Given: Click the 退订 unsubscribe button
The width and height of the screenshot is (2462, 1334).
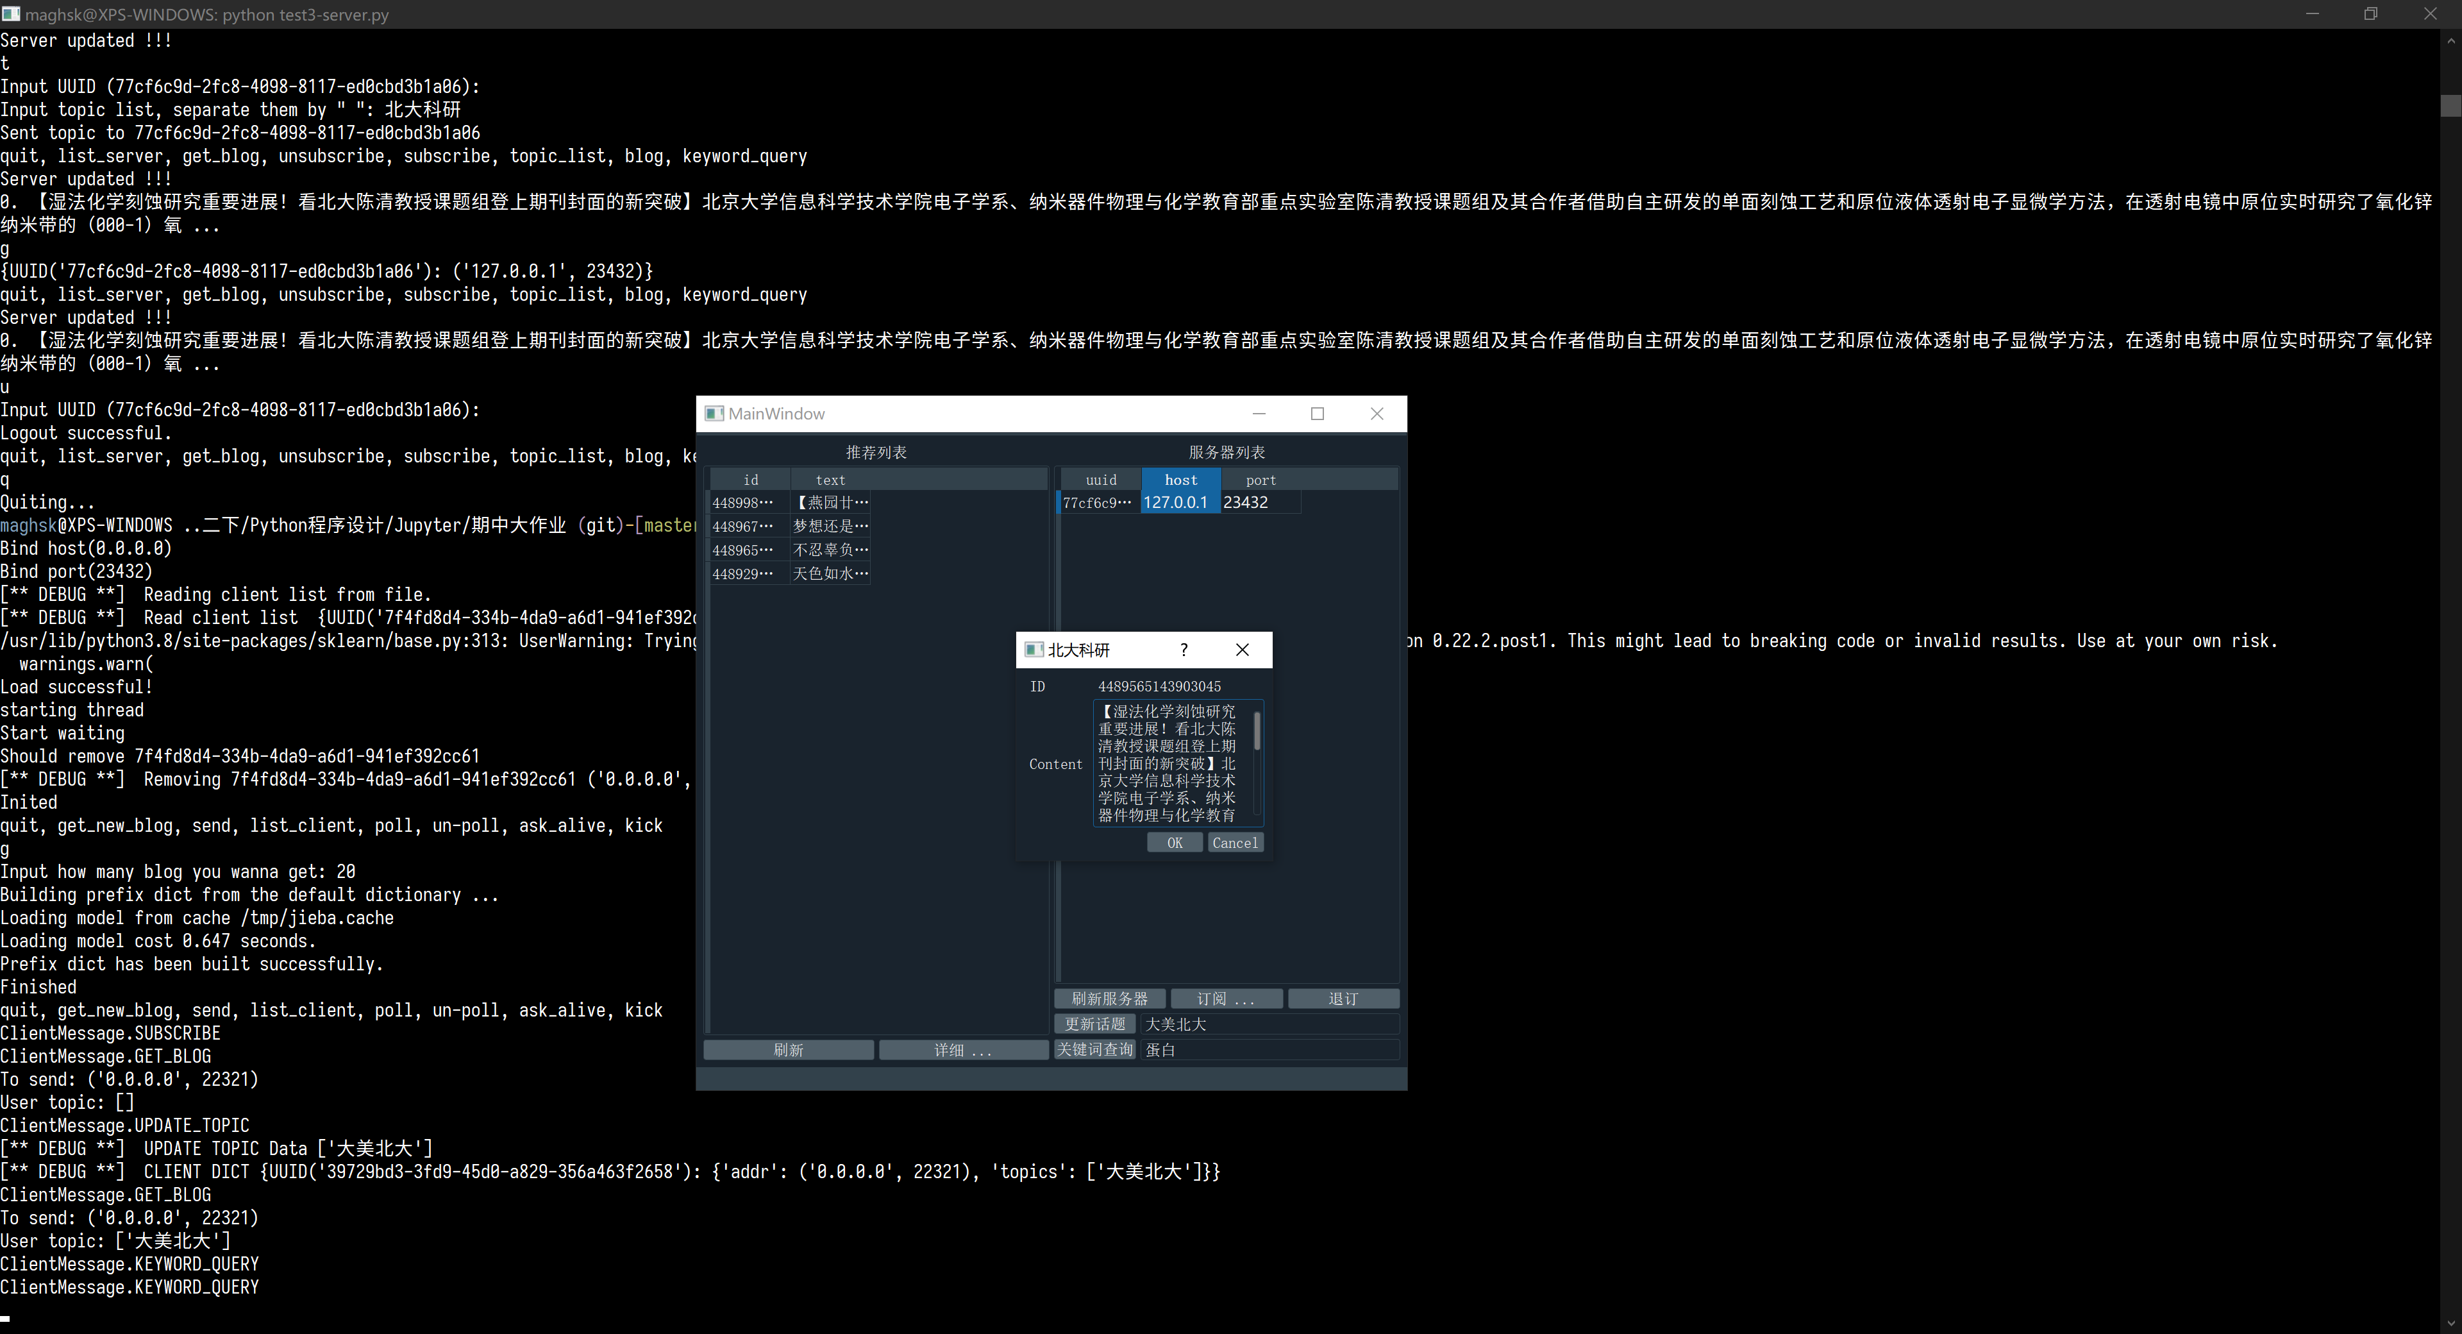Looking at the screenshot, I should (1343, 999).
